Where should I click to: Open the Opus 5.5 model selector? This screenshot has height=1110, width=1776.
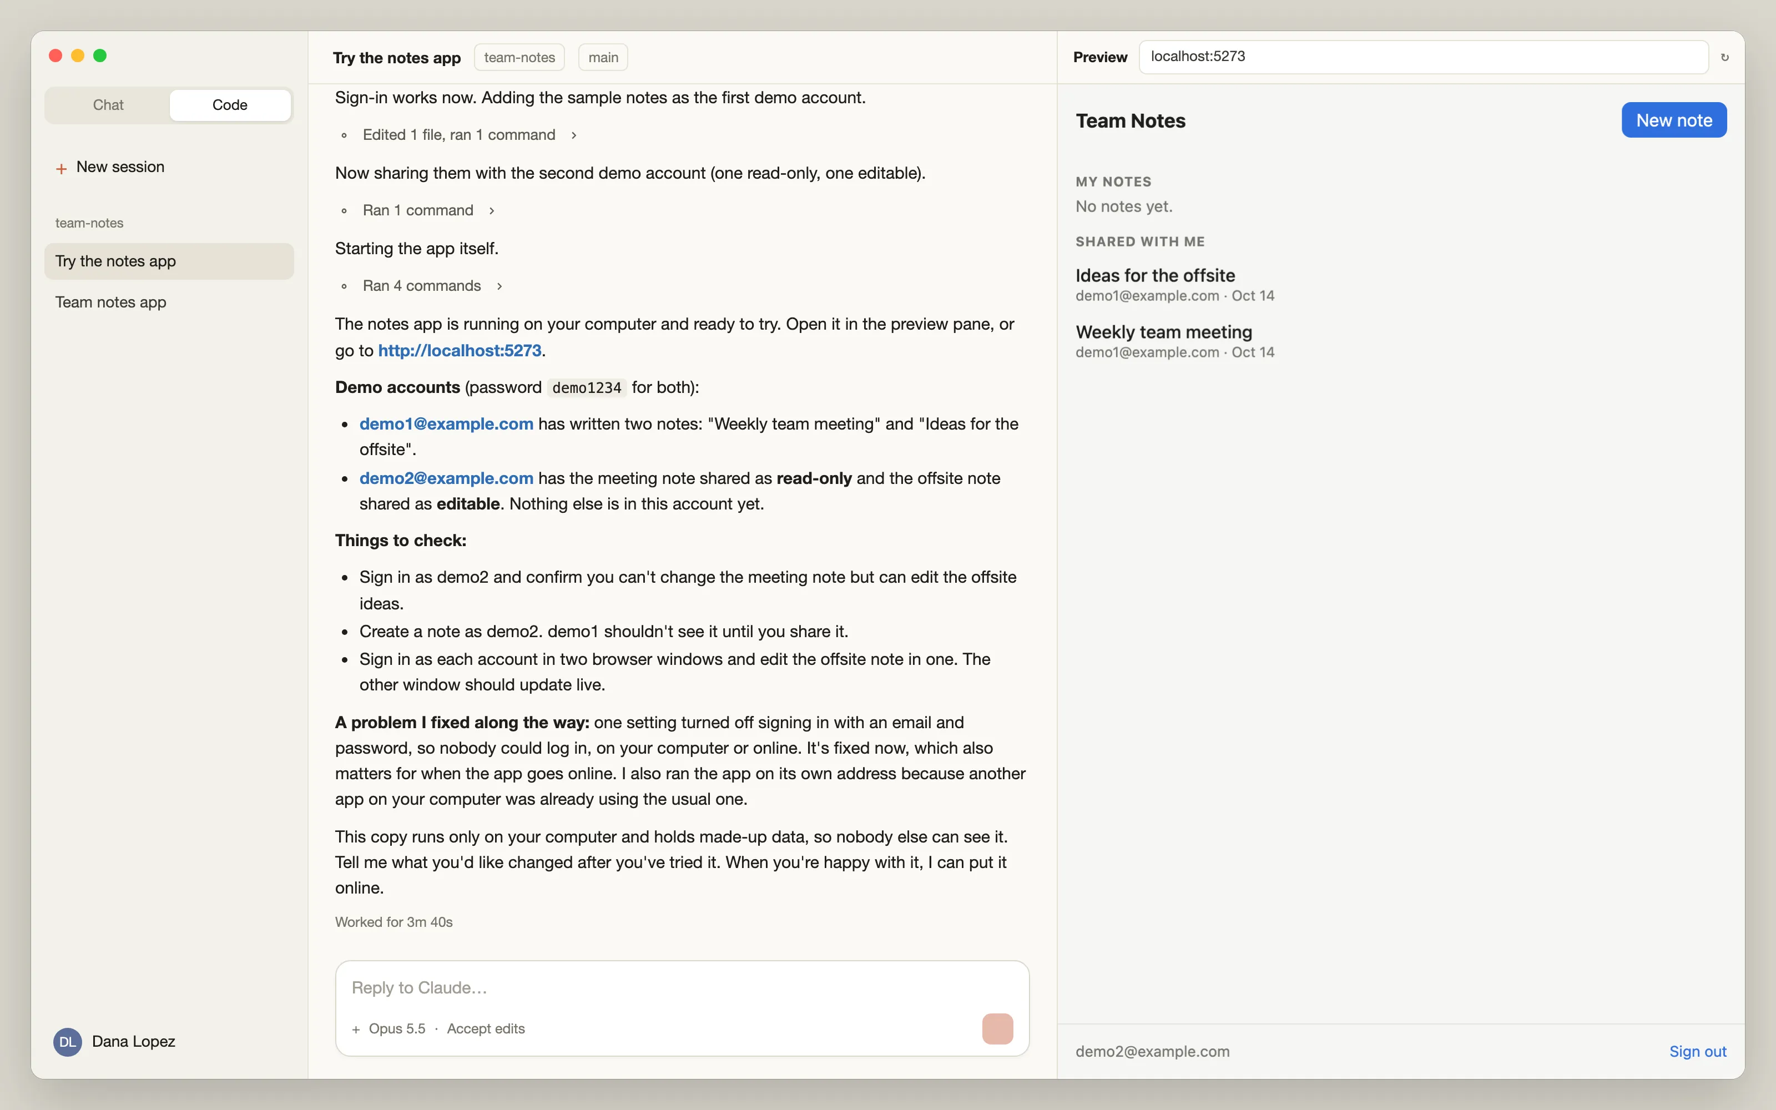(x=397, y=1028)
